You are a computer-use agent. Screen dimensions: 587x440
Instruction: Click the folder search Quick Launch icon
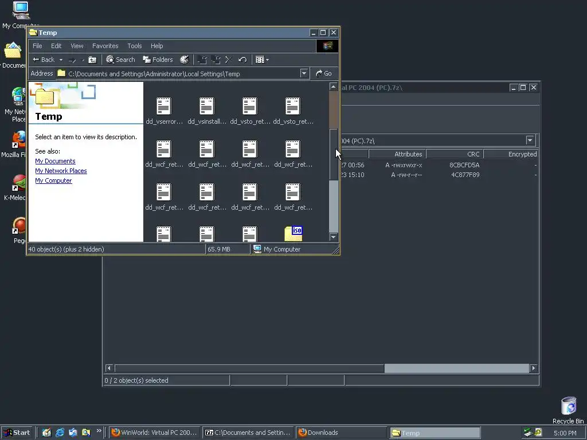coord(86,433)
